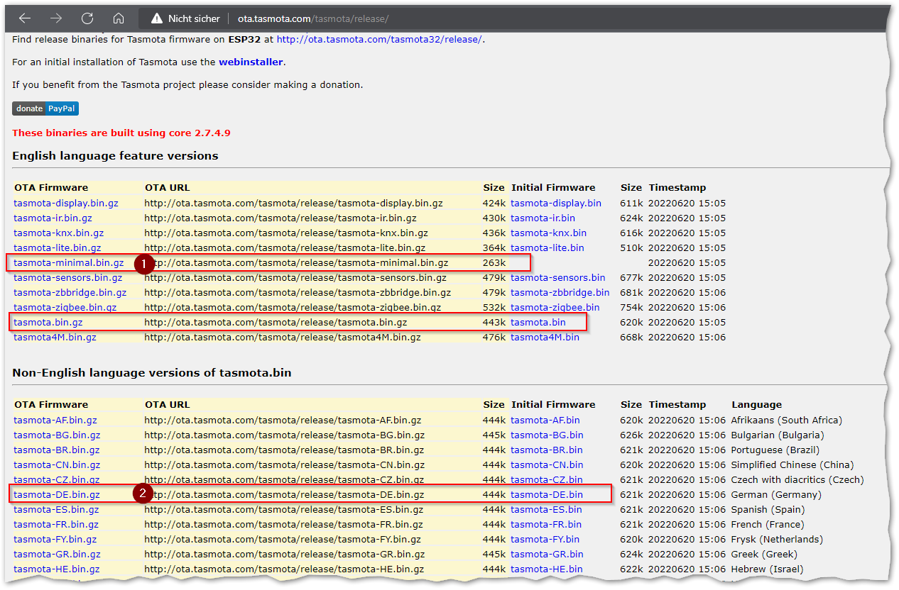Open initial firmware link tasmota-BR.bin
This screenshot has width=899, height=590.
click(547, 450)
